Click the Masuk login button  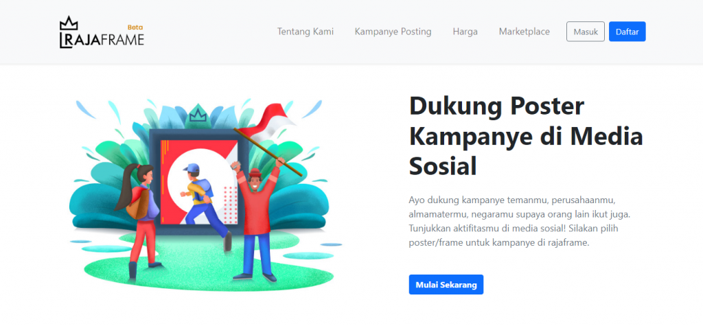click(586, 32)
